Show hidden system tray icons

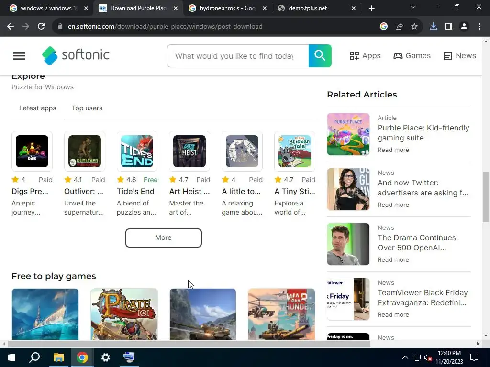[405, 357]
